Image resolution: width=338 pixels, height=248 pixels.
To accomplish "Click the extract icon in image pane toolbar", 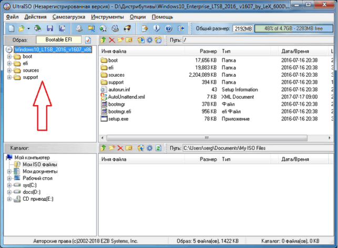I will (141, 40).
